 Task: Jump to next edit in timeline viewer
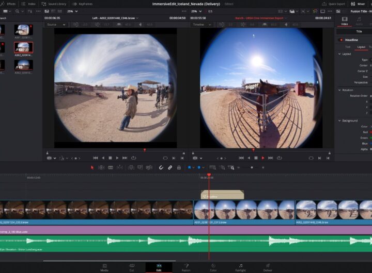tap(270, 158)
